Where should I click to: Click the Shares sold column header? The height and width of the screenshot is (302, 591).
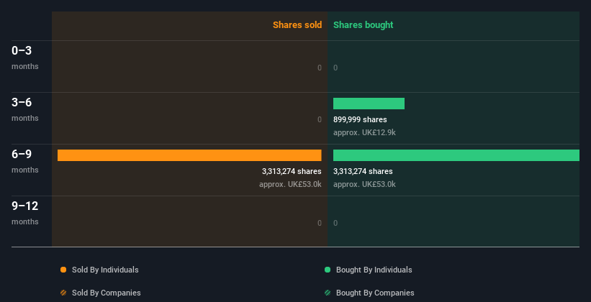(297, 25)
